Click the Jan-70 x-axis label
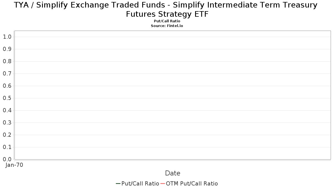This screenshot has width=334, height=188. [14, 165]
